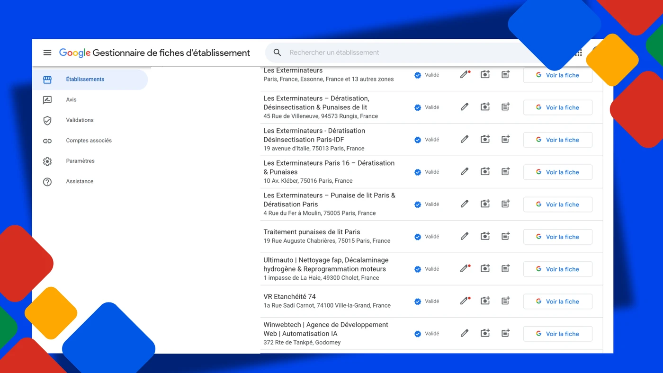The height and width of the screenshot is (373, 663).
Task: Add photo to Les Exterminateurs Paris 16
Action: [x=485, y=171]
